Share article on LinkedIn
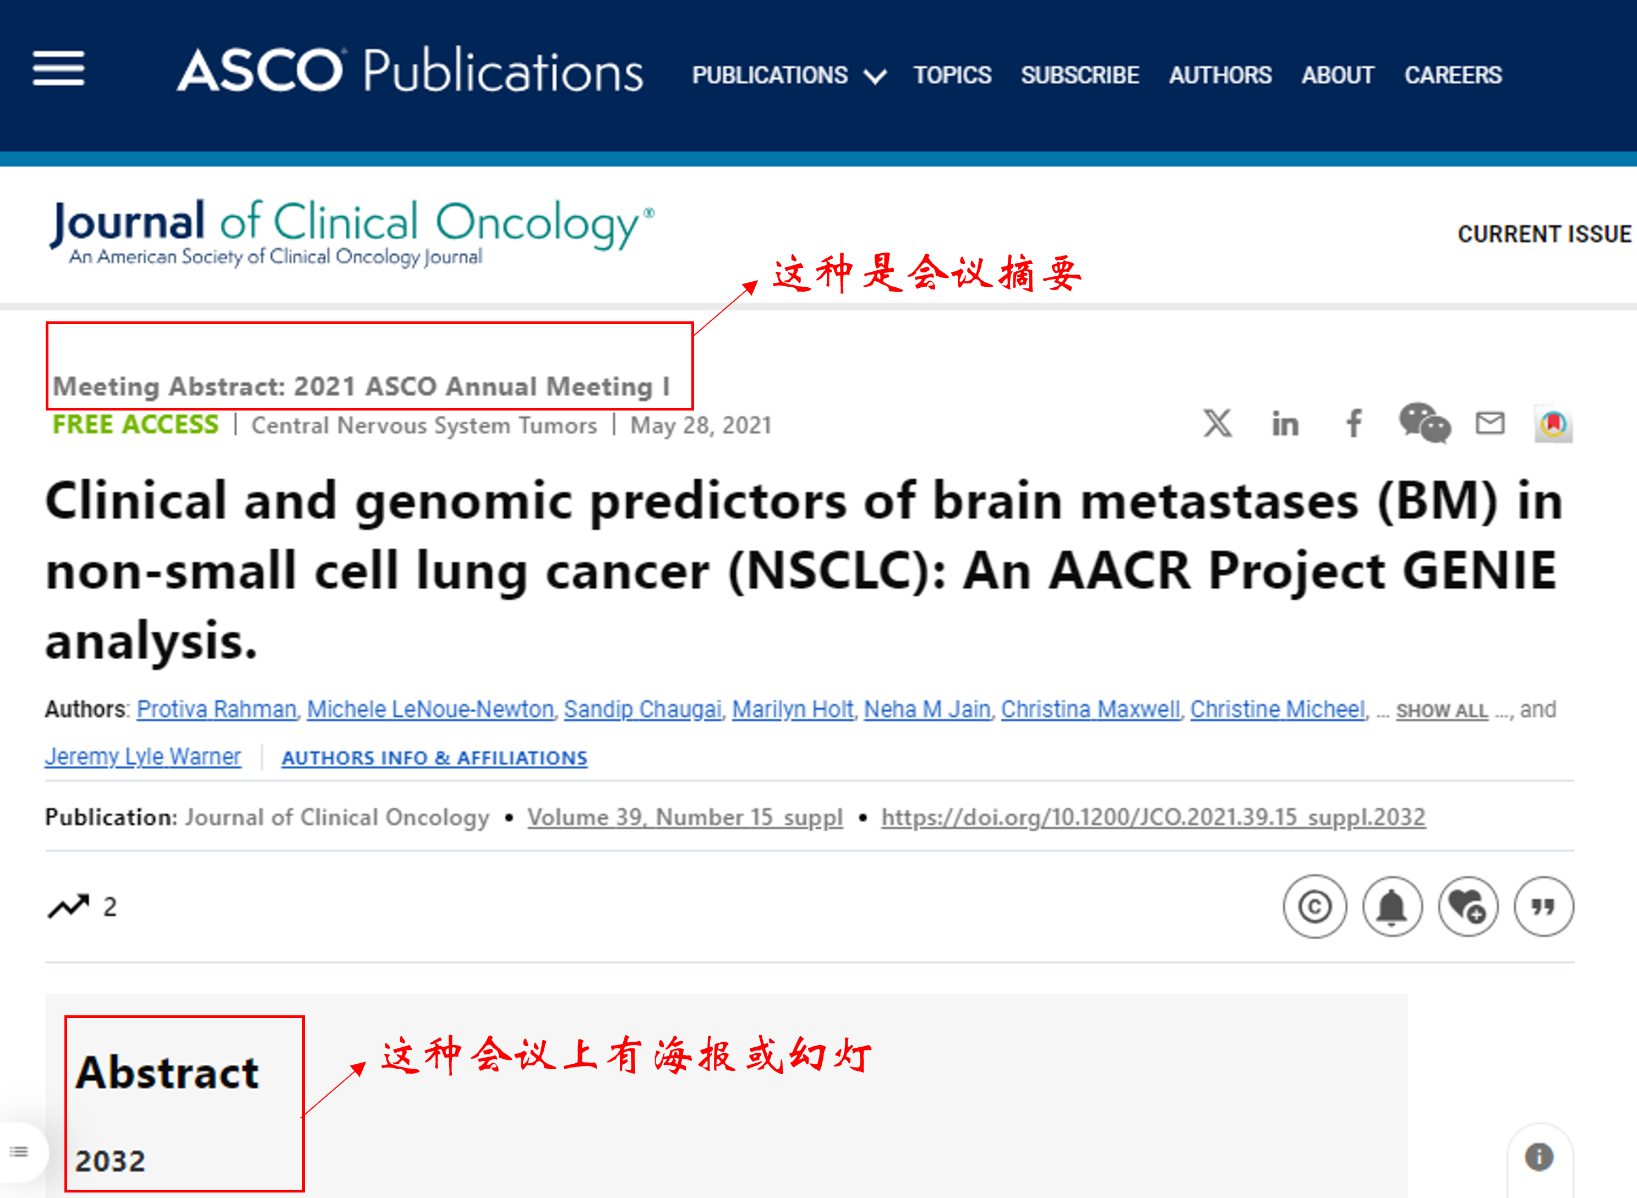 [1285, 424]
